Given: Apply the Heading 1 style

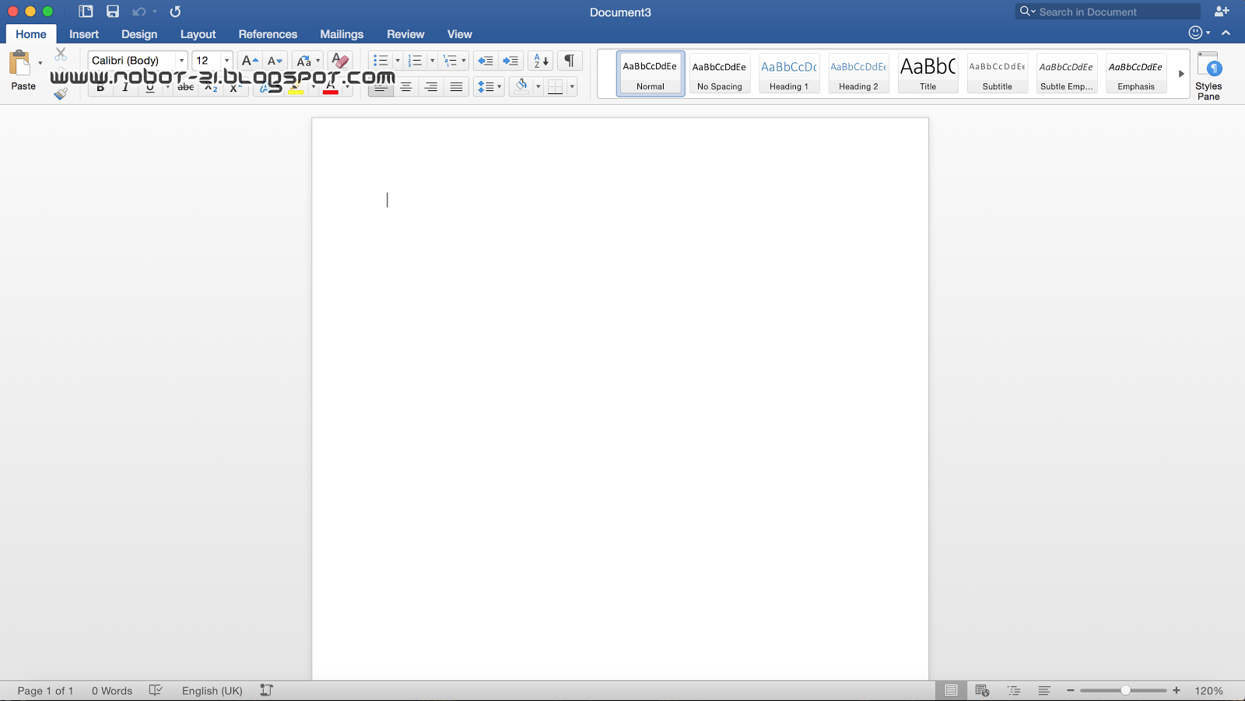Looking at the screenshot, I should tap(789, 74).
